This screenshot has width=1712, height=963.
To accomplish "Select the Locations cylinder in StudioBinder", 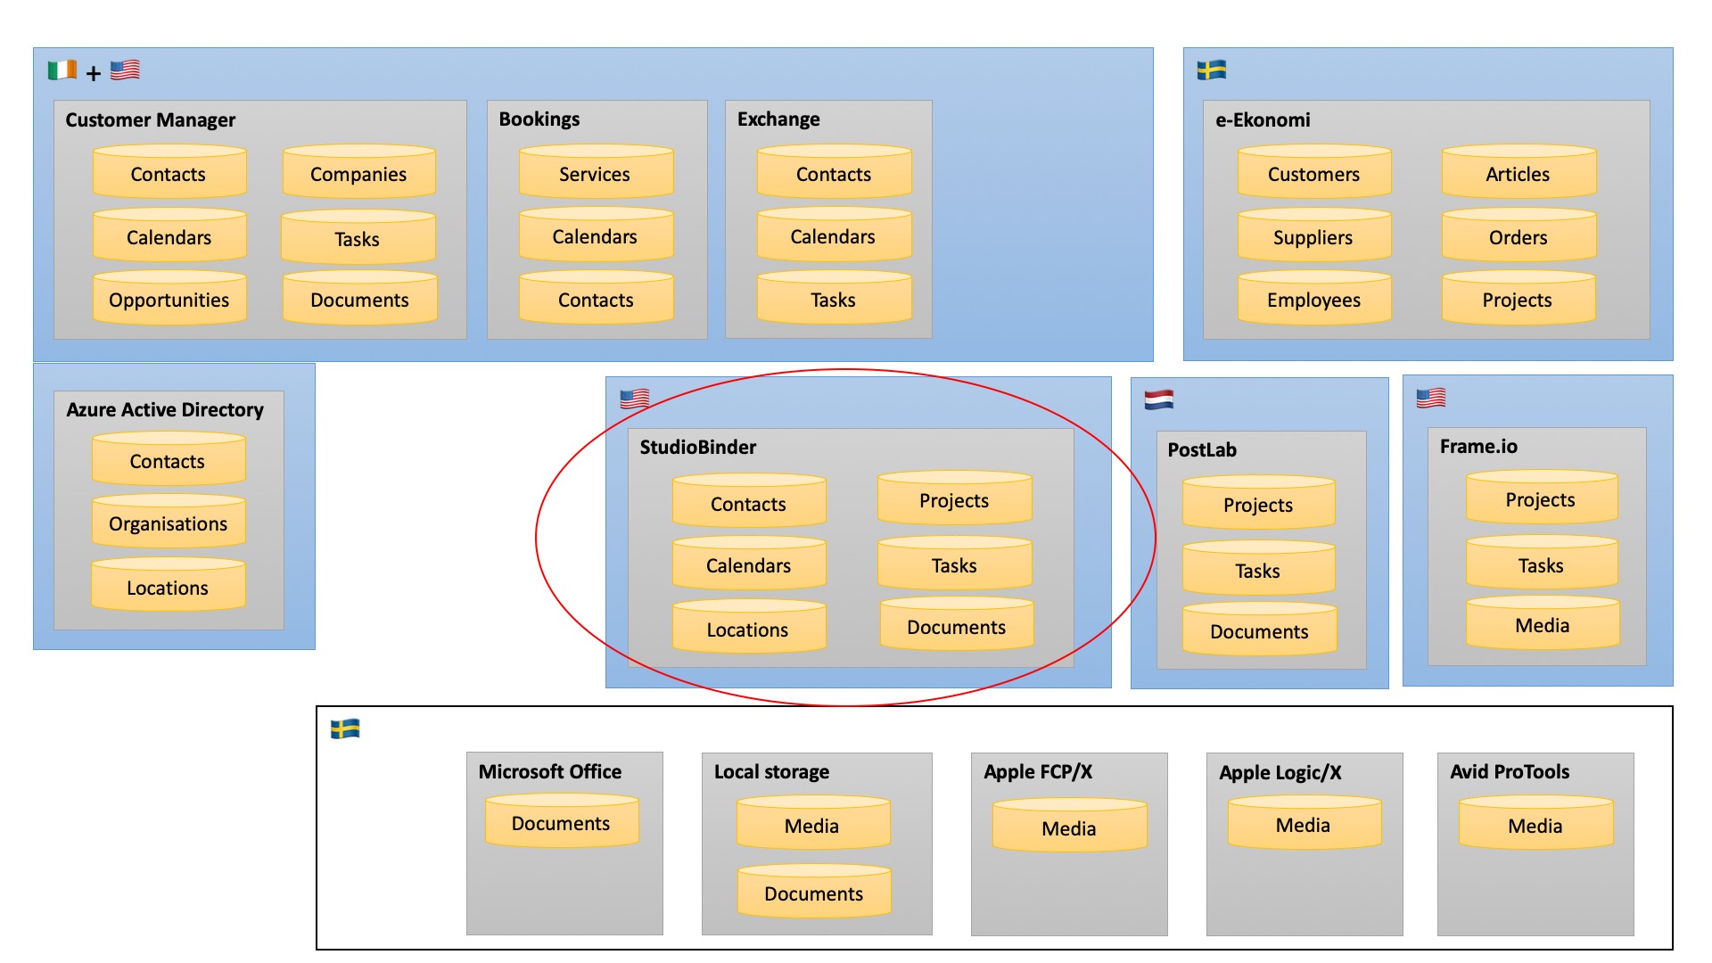I will 749,626.
